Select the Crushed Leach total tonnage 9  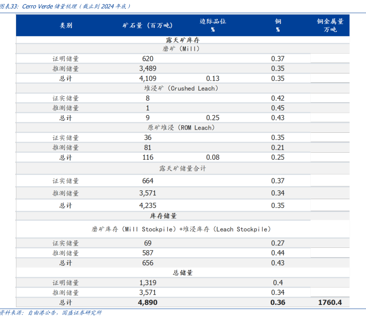pos(148,118)
